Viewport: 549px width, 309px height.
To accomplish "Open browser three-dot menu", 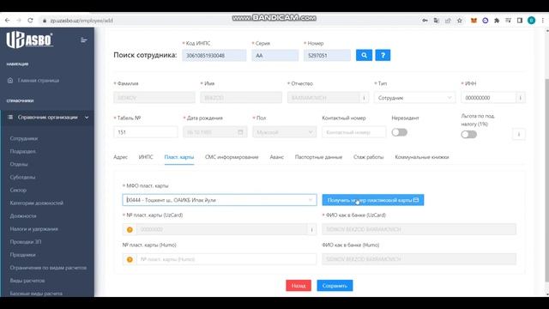I will (543, 21).
